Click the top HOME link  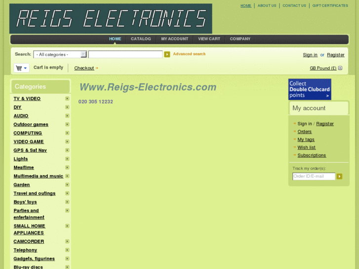pyautogui.click(x=246, y=6)
